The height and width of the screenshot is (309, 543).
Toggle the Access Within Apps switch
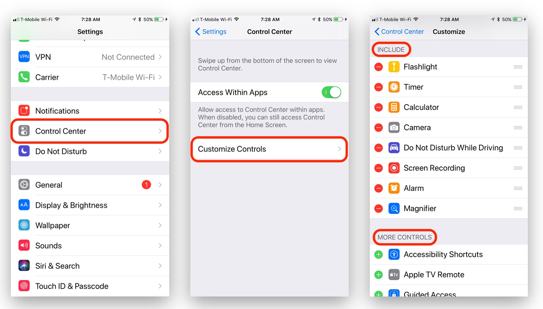[x=331, y=92]
